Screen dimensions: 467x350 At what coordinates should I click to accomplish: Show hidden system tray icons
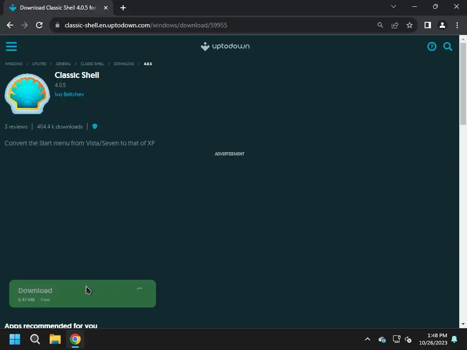pos(368,339)
